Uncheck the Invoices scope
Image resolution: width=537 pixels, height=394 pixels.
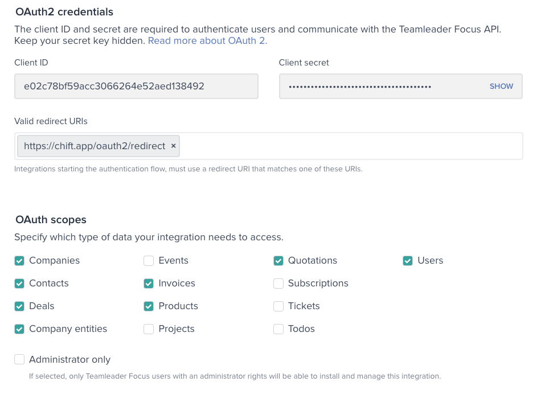pos(149,284)
